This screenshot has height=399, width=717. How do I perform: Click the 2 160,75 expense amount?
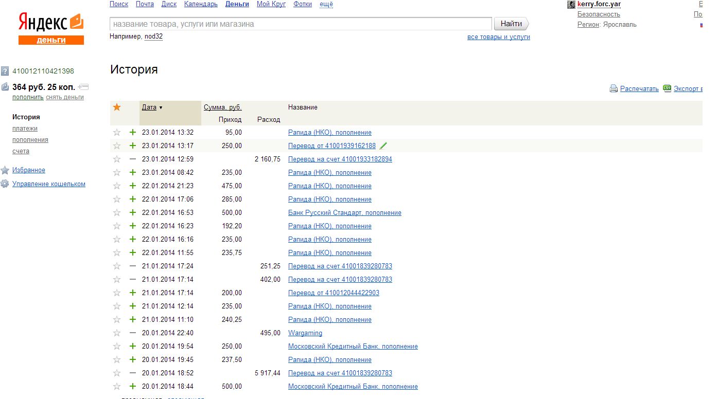268,159
